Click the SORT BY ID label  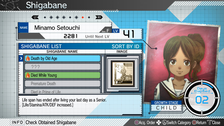click(x=125, y=46)
